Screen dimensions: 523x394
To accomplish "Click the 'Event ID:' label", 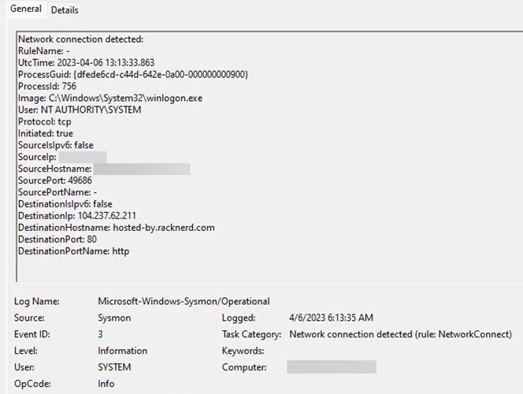I will pos(32,334).
